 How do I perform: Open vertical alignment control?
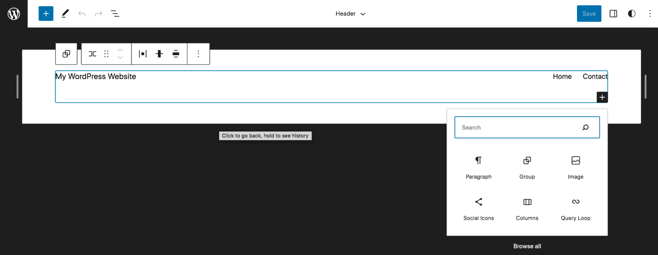coord(159,54)
